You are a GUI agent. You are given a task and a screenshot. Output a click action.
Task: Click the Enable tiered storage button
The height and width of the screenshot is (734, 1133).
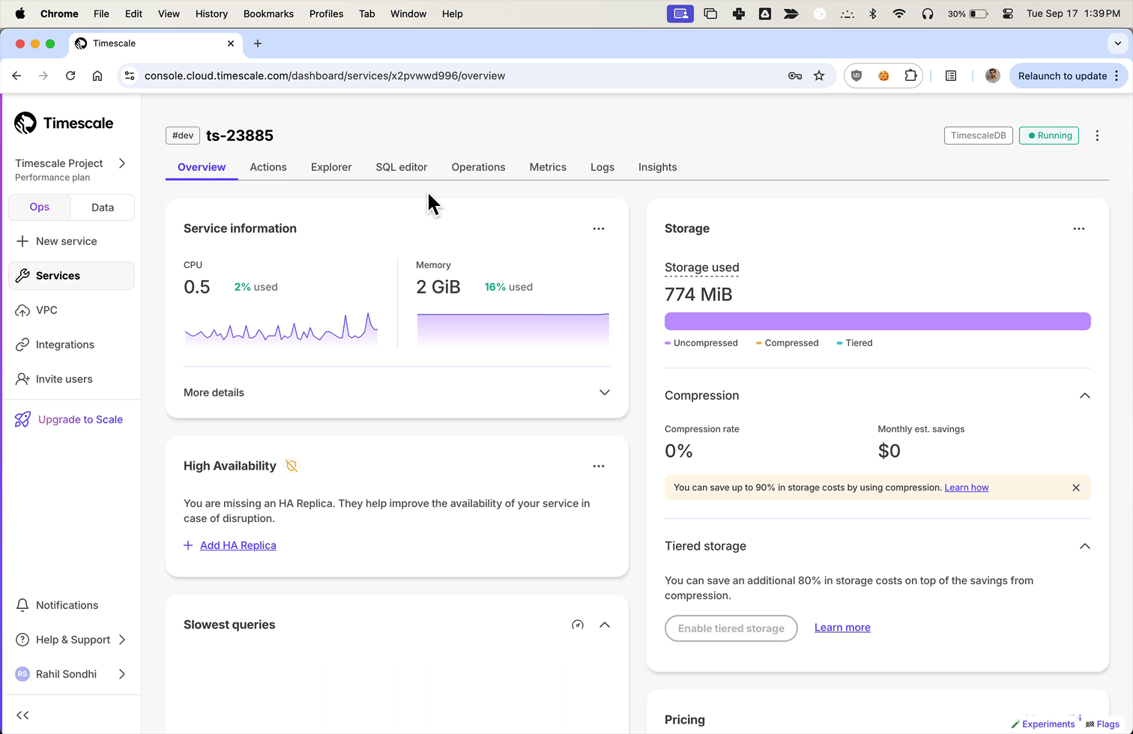731,628
